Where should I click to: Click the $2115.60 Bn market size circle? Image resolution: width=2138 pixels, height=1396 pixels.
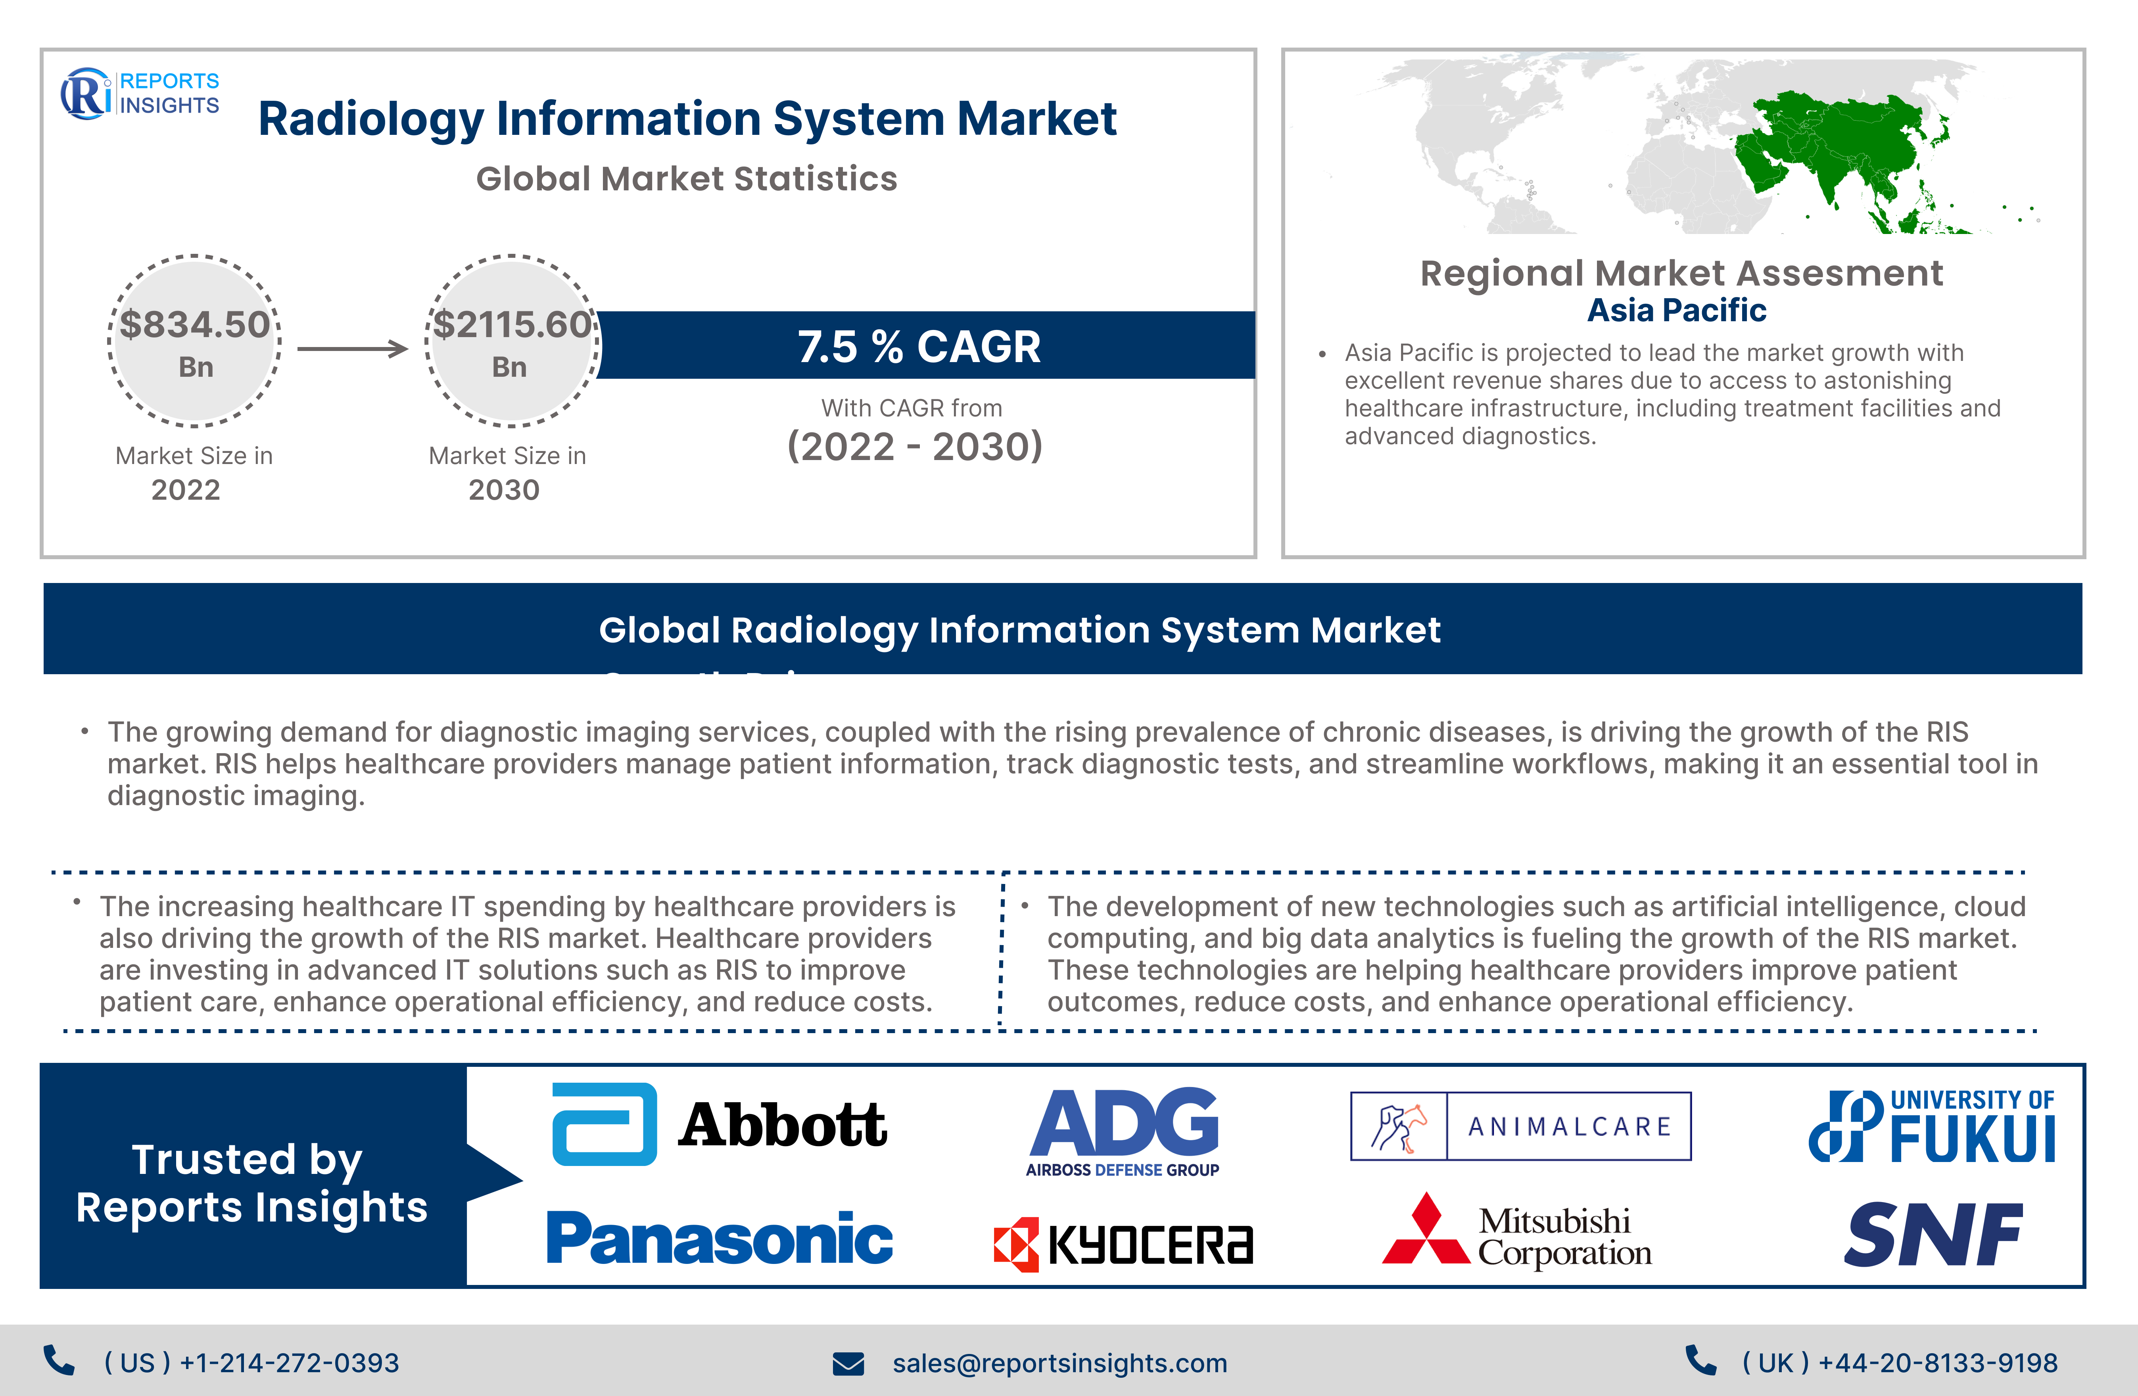click(x=512, y=341)
